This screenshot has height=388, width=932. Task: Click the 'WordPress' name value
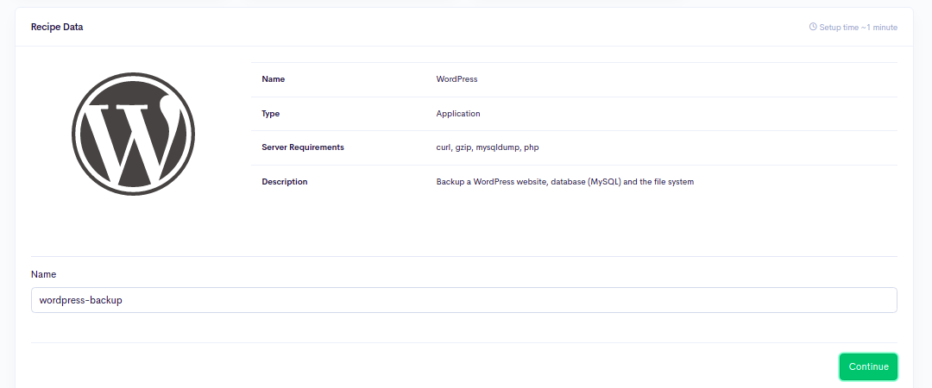pos(457,79)
